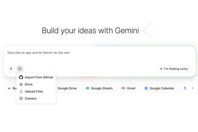Click the blue sparkle star icon
This screenshot has height=132, width=198.
coord(161,69)
